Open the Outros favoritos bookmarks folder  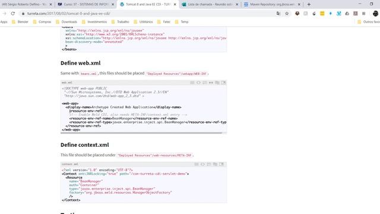(369, 22)
